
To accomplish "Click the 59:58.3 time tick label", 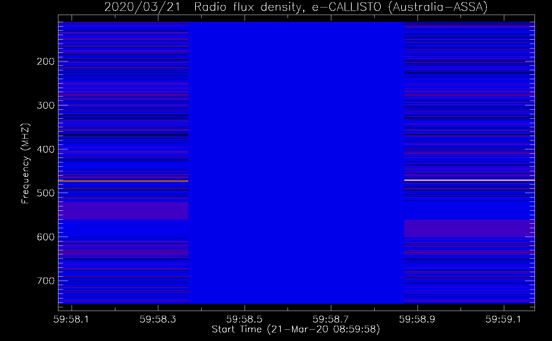I will pyautogui.click(x=158, y=319).
